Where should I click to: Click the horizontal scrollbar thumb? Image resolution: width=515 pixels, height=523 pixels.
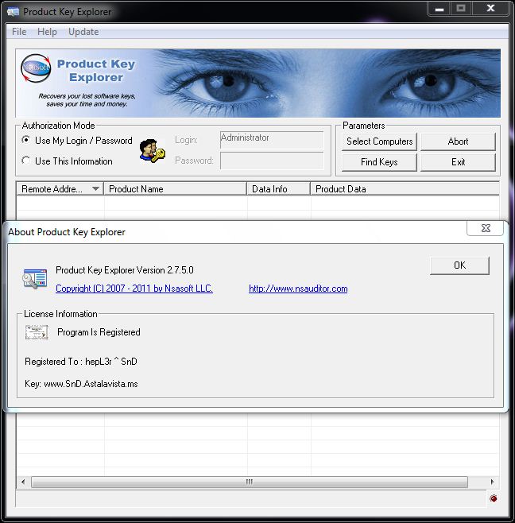(x=250, y=482)
